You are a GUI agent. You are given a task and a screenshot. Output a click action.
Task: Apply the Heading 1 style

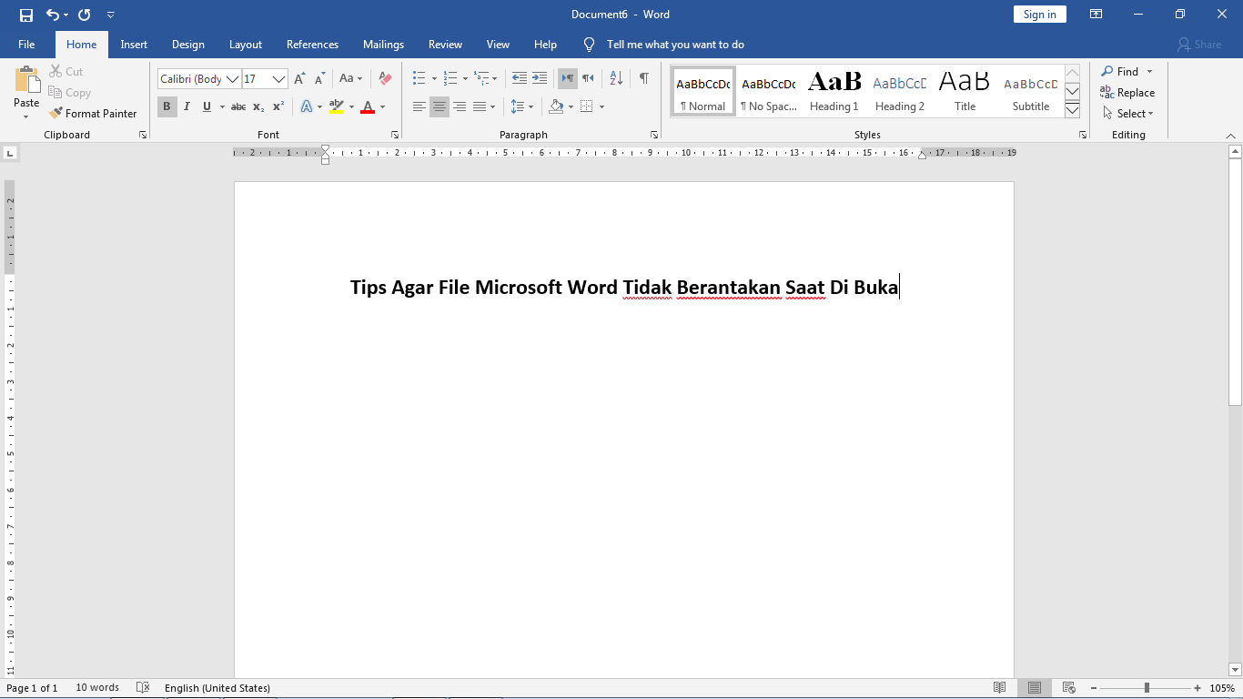click(834, 88)
